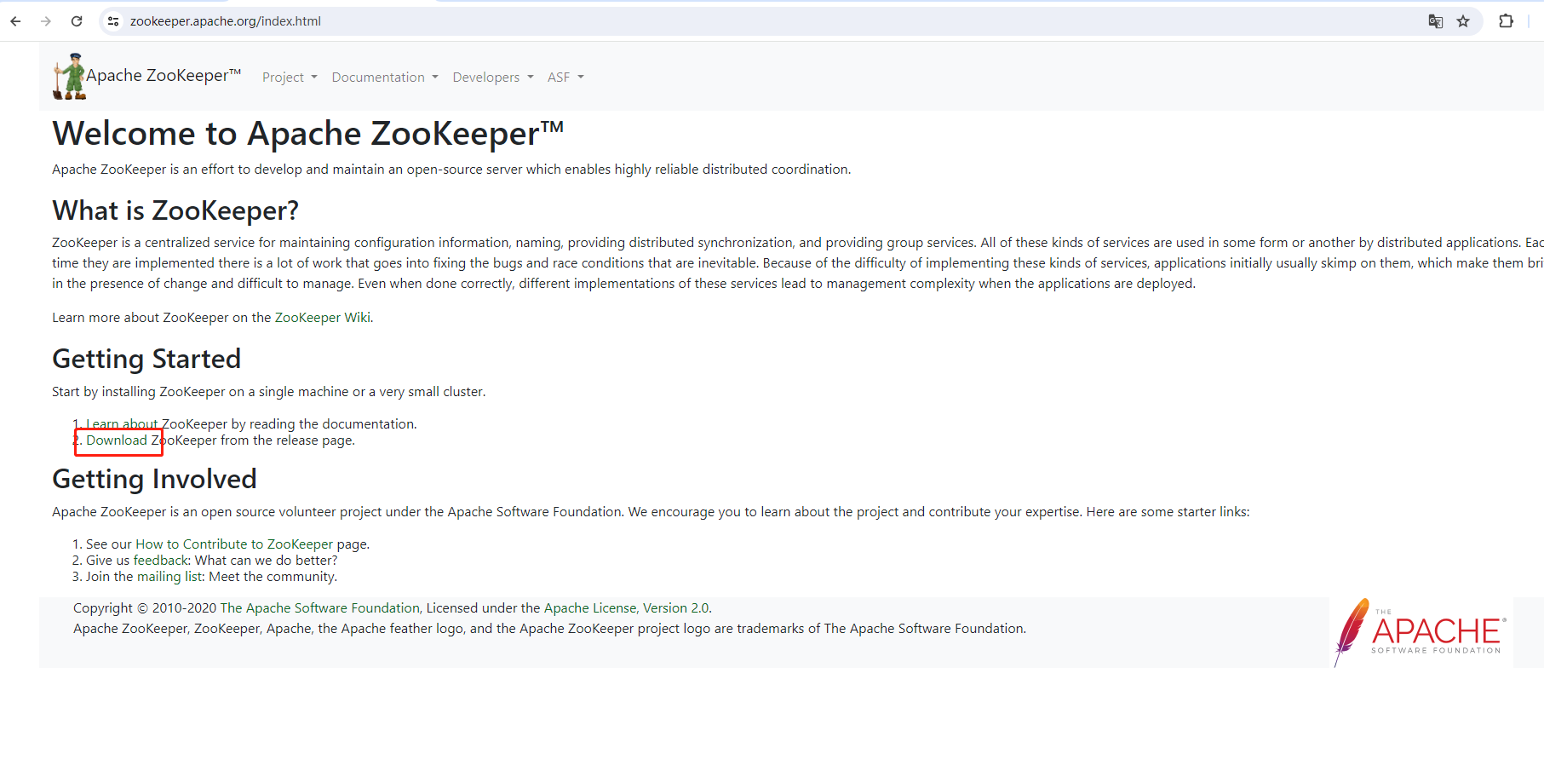Click the 'Welcome to Apache ZooKeeper' heading
Image resolution: width=1544 pixels, height=777 pixels.
307,134
